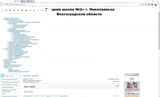Open the Ваши предложения link
This screenshot has height=97, width=160.
[14, 70]
